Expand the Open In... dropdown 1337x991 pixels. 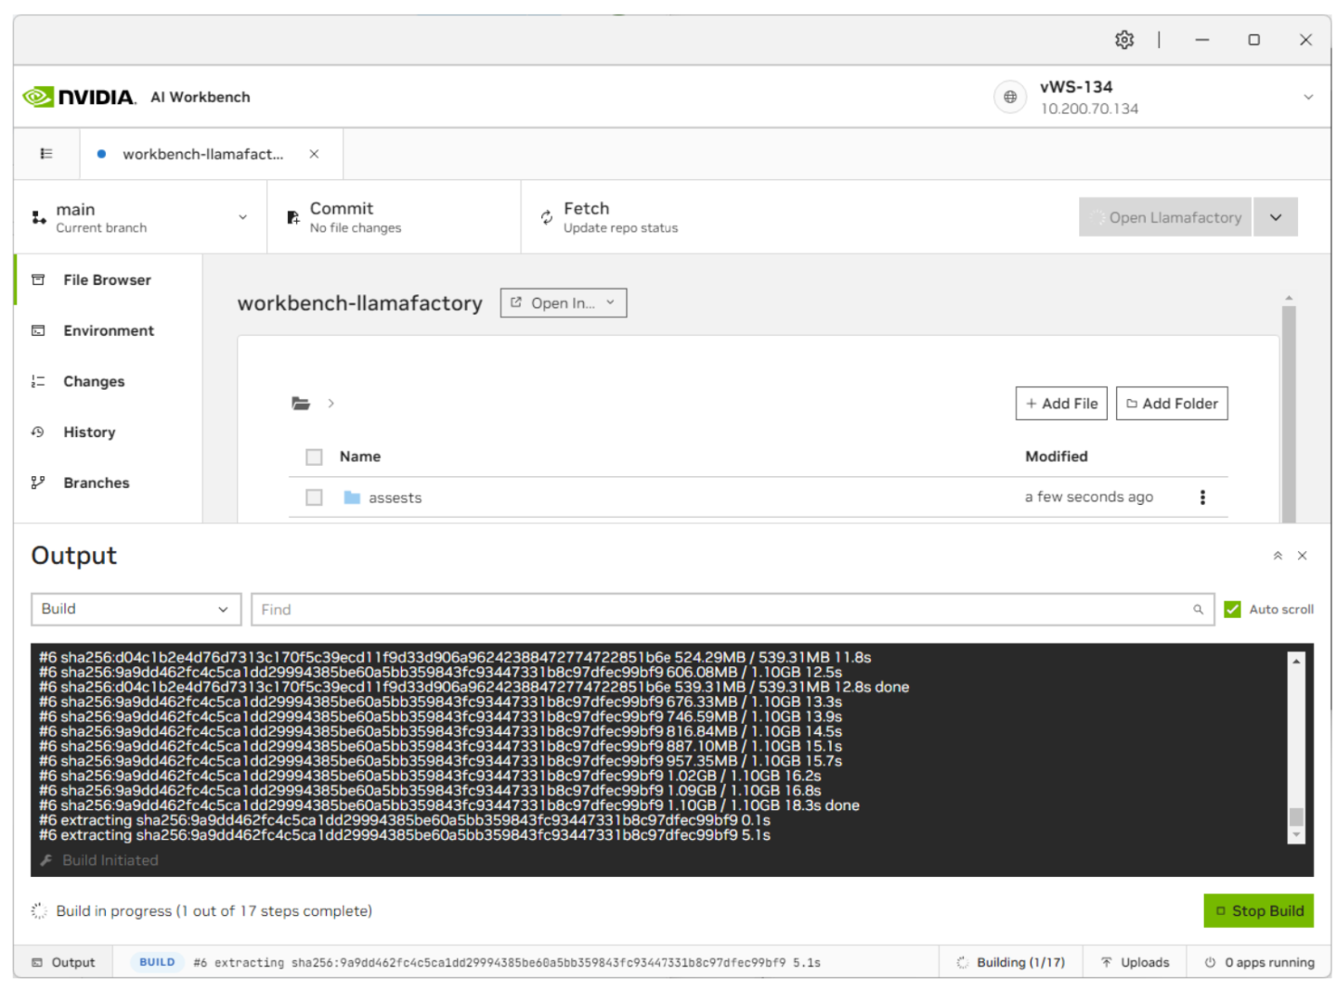click(x=563, y=303)
